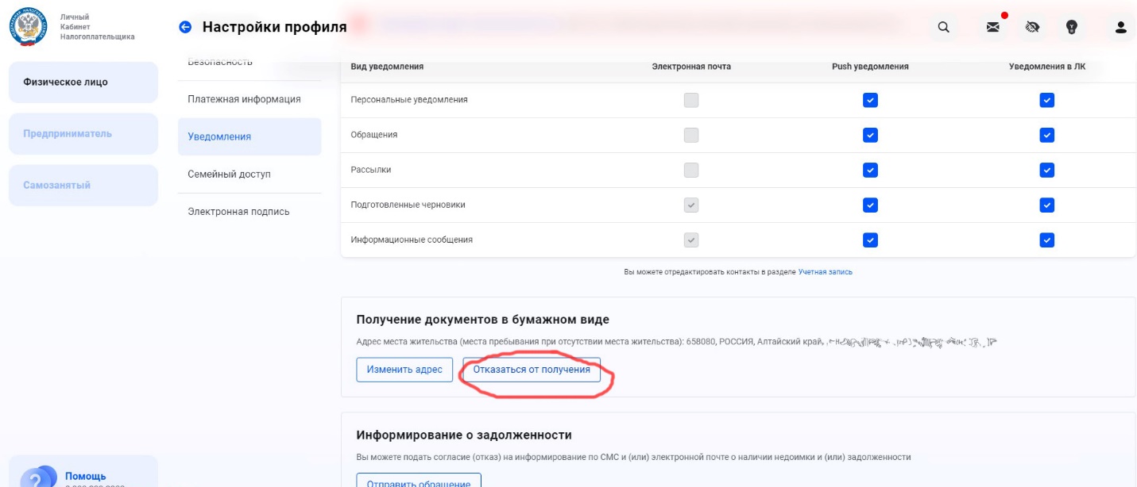1137x487 pixels.
Task: Open the user profile icon
Action: tap(1121, 27)
